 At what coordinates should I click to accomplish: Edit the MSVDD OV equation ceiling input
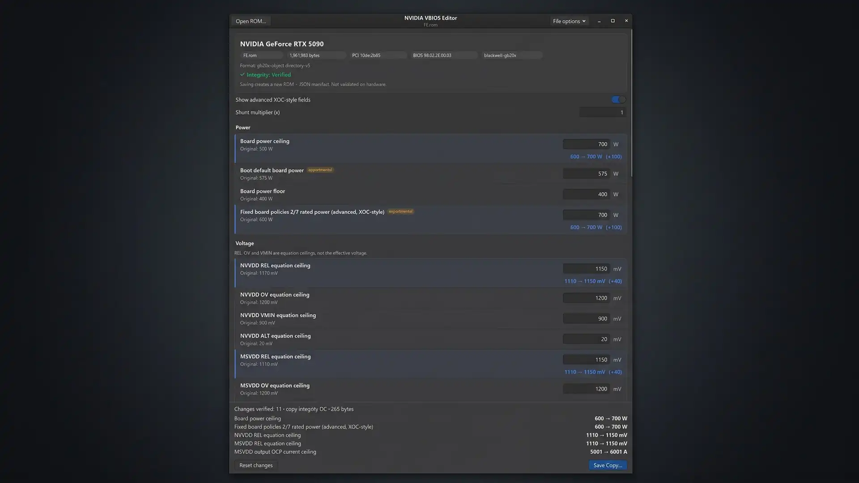point(586,389)
